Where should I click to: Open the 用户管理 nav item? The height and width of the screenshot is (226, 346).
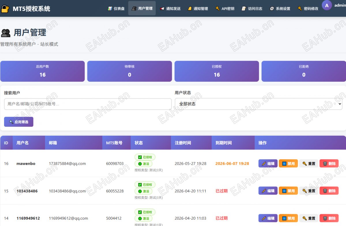pyautogui.click(x=142, y=8)
